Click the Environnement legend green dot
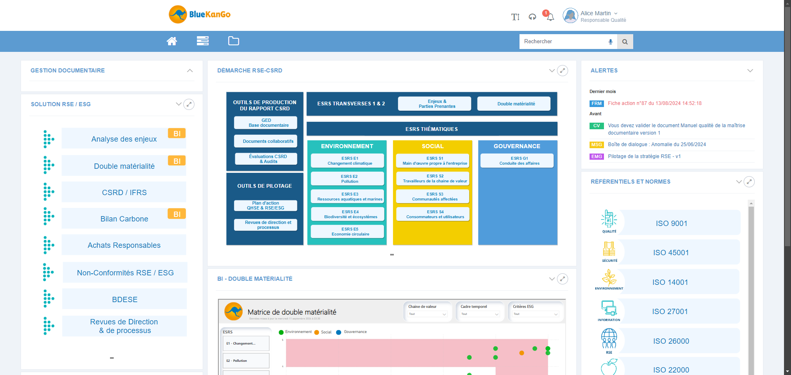 click(281, 332)
